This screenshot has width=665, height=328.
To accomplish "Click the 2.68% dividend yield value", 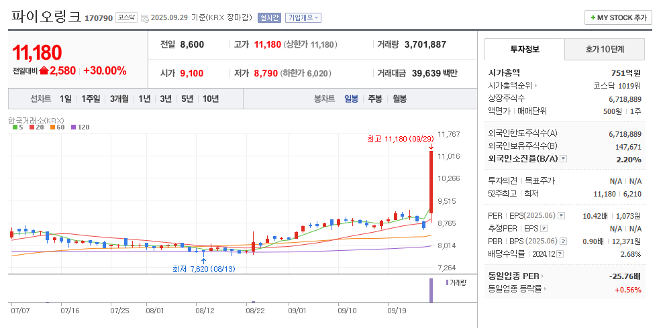I will 631,254.
